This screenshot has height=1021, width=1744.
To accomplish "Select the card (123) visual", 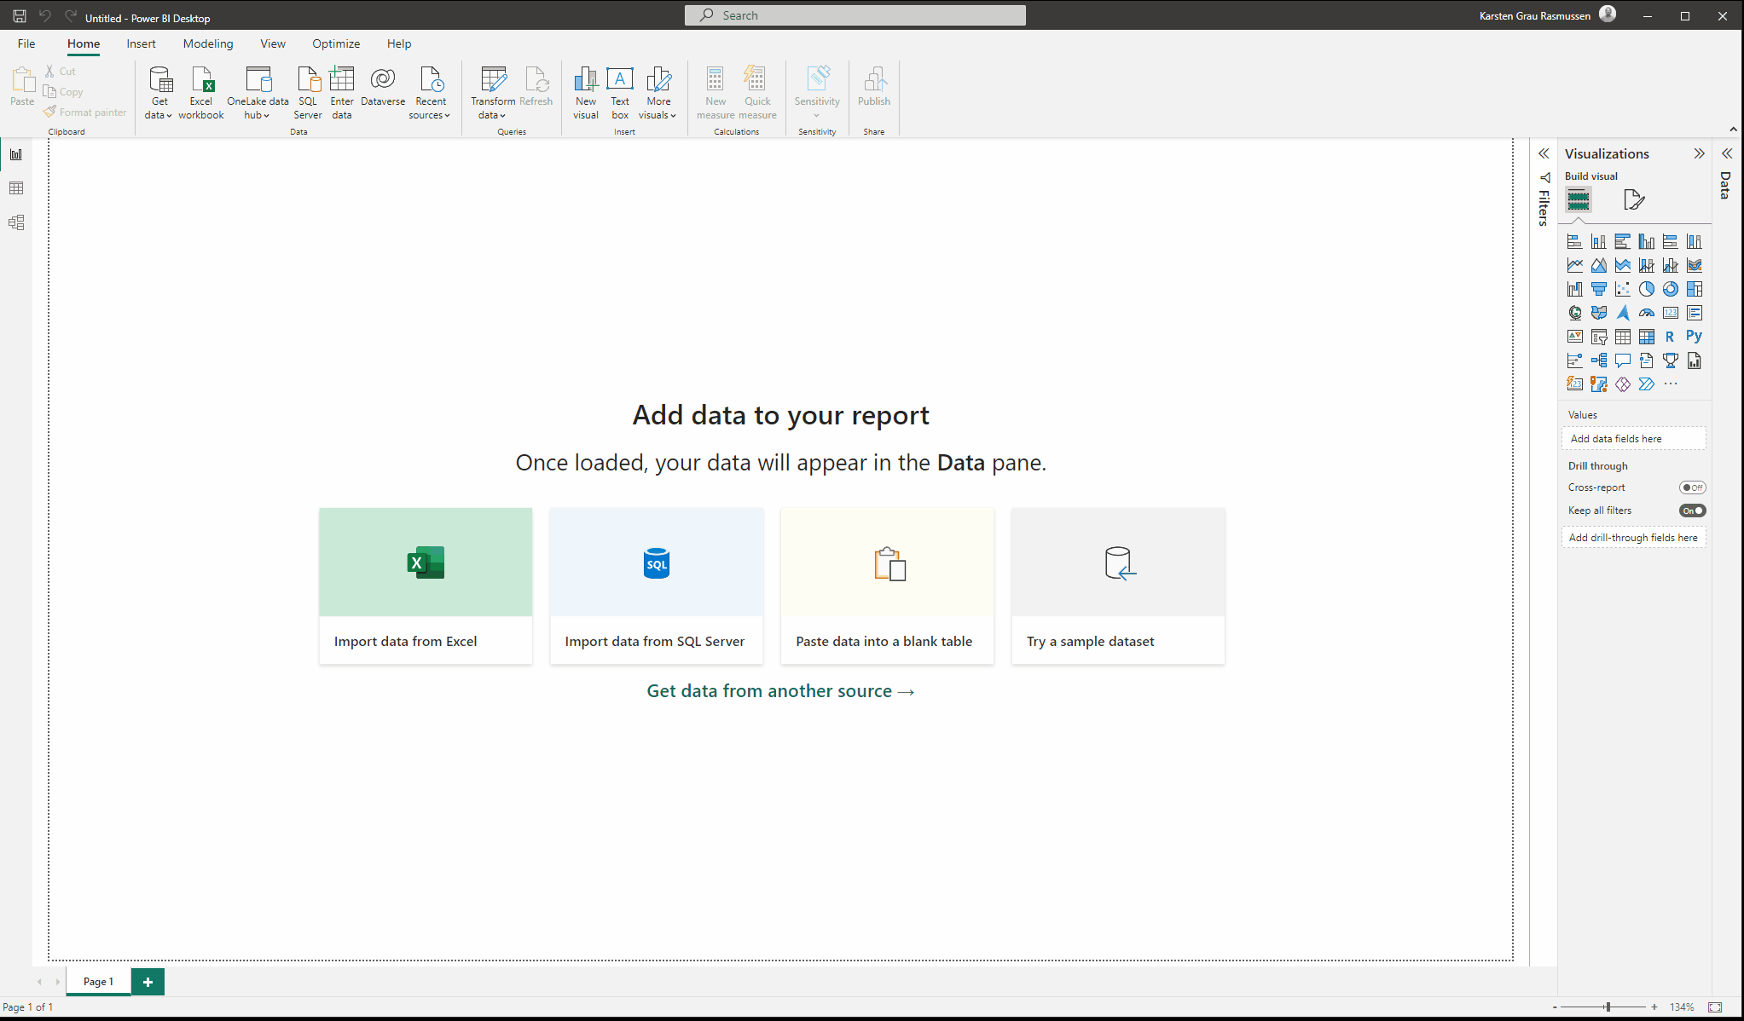I will tap(1671, 314).
